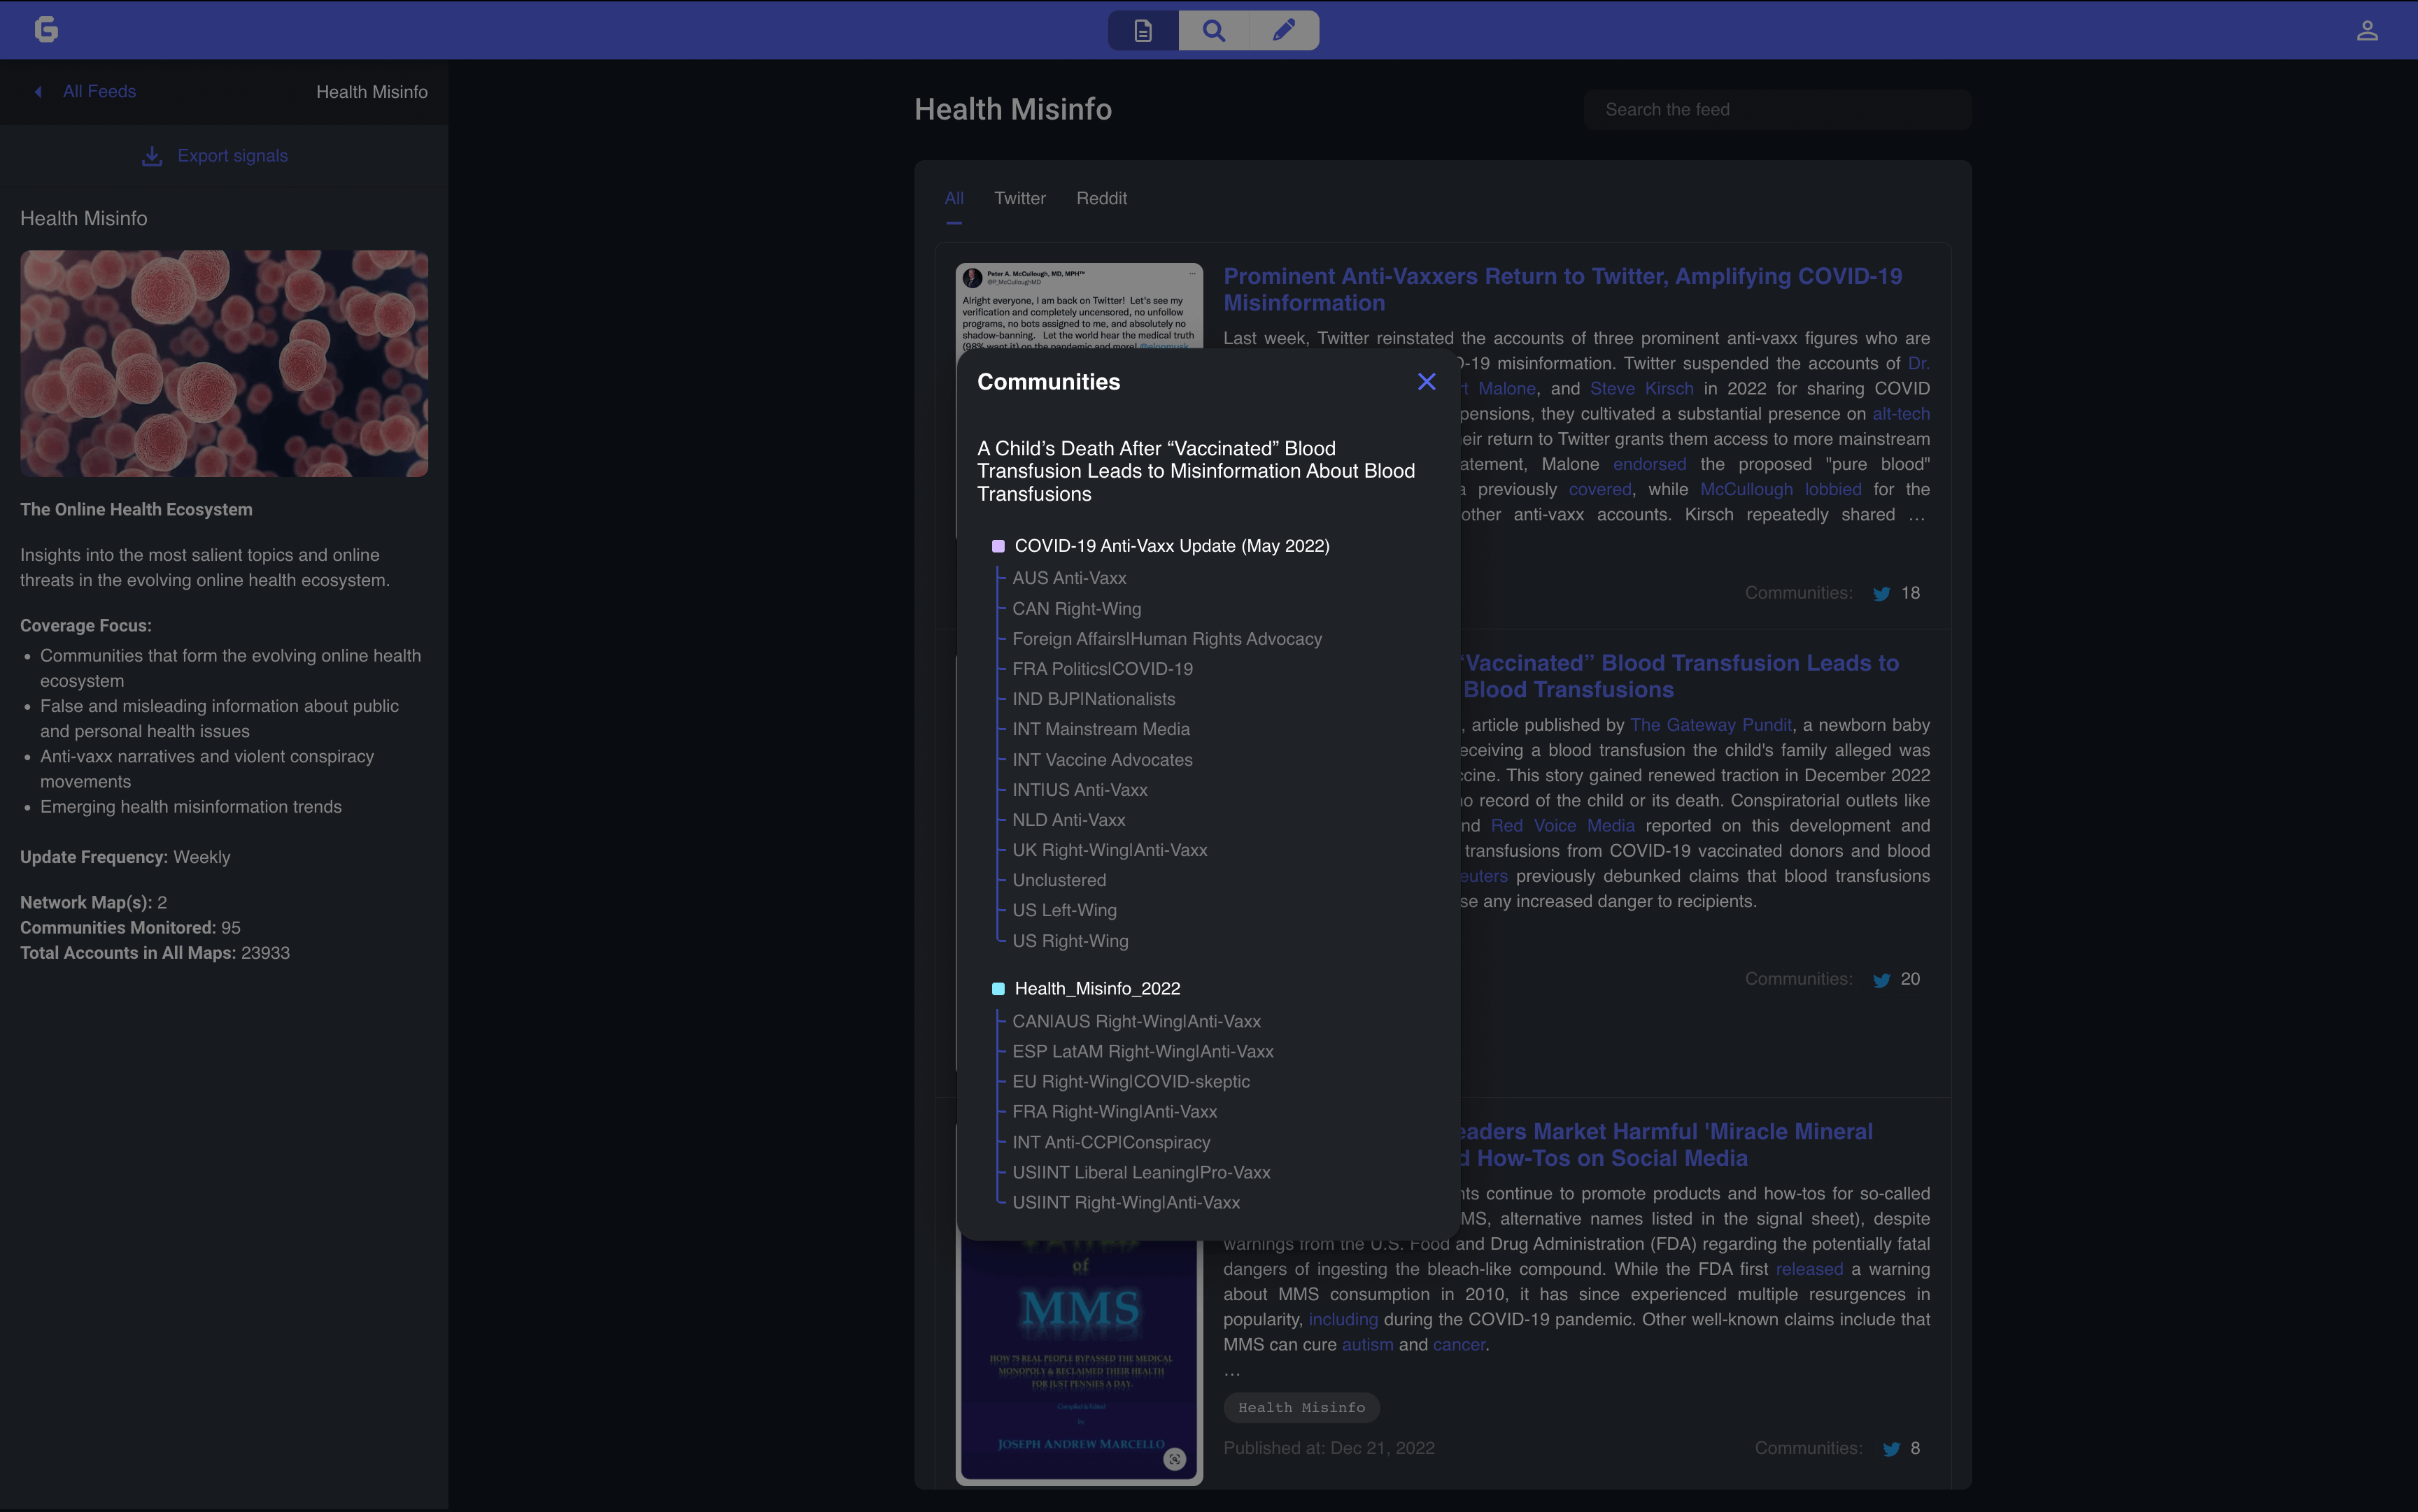
Task: Select Unclustered community
Action: [x=1059, y=880]
